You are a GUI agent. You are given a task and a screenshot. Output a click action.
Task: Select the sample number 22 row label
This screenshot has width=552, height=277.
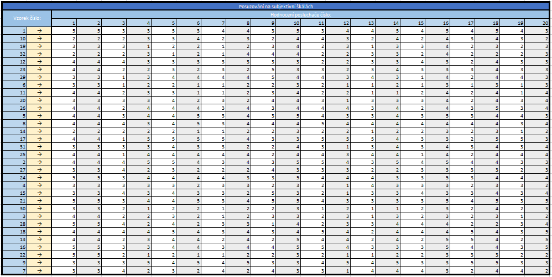pyautogui.click(x=15, y=255)
